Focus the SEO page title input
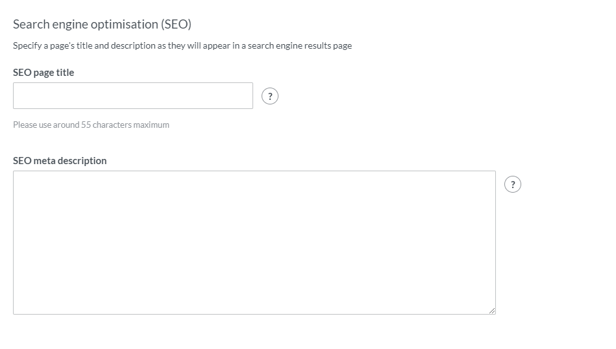 (133, 95)
